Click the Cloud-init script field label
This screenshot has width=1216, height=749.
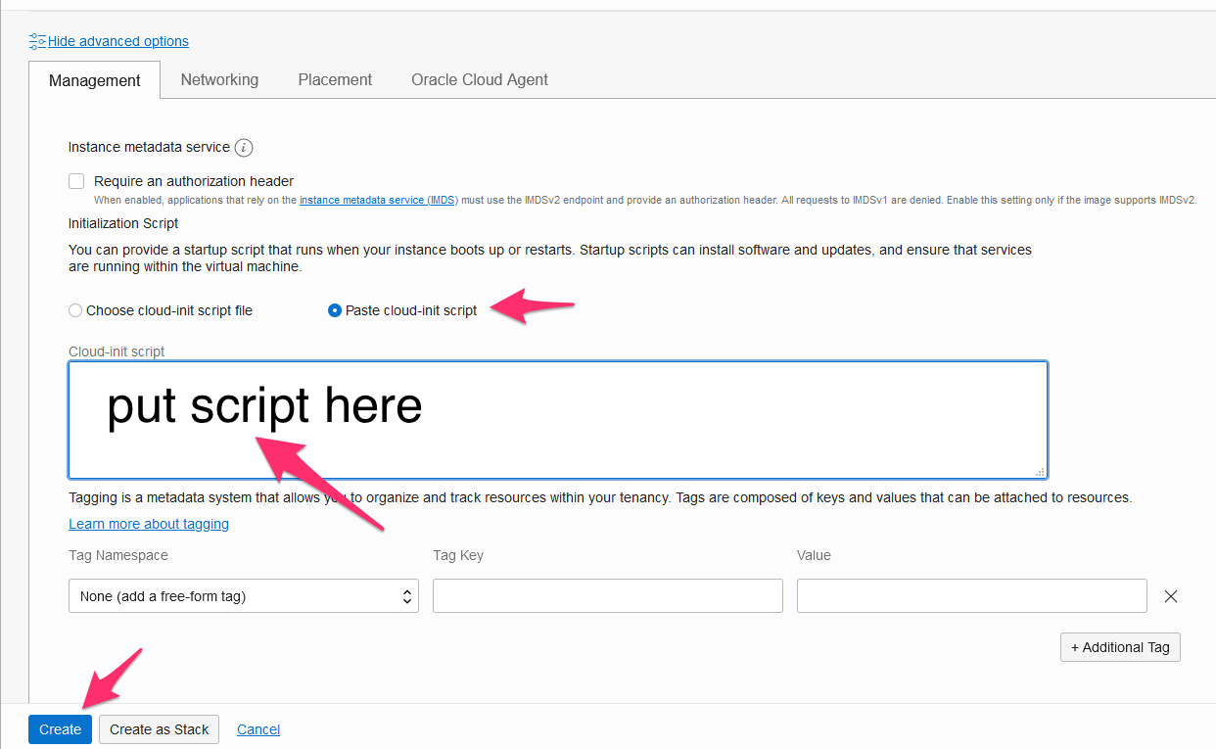point(117,351)
